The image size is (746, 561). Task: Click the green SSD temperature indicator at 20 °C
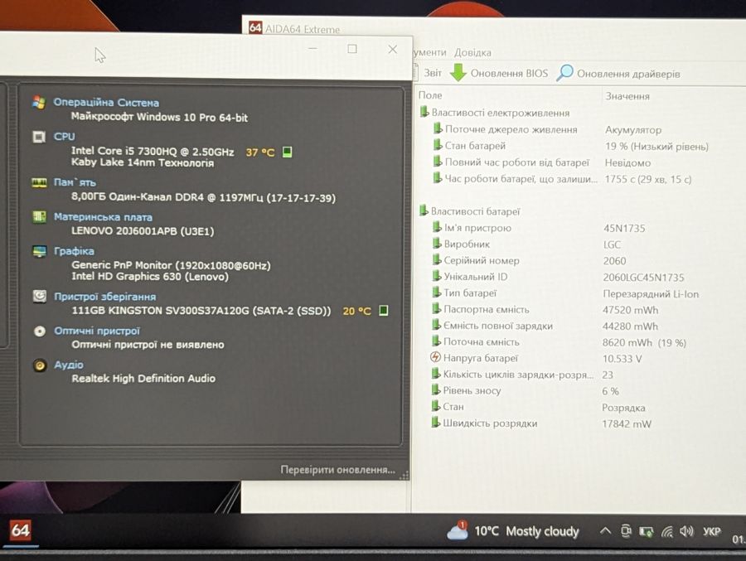[x=384, y=310]
